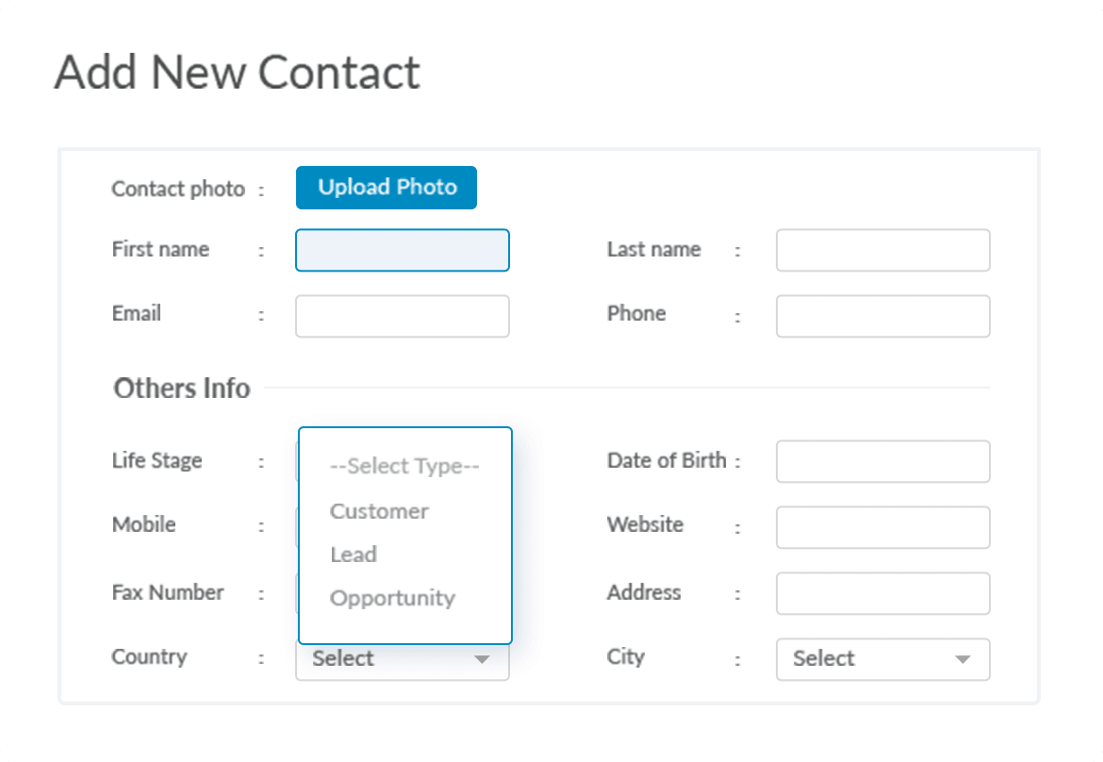Select the Email input field

point(403,316)
